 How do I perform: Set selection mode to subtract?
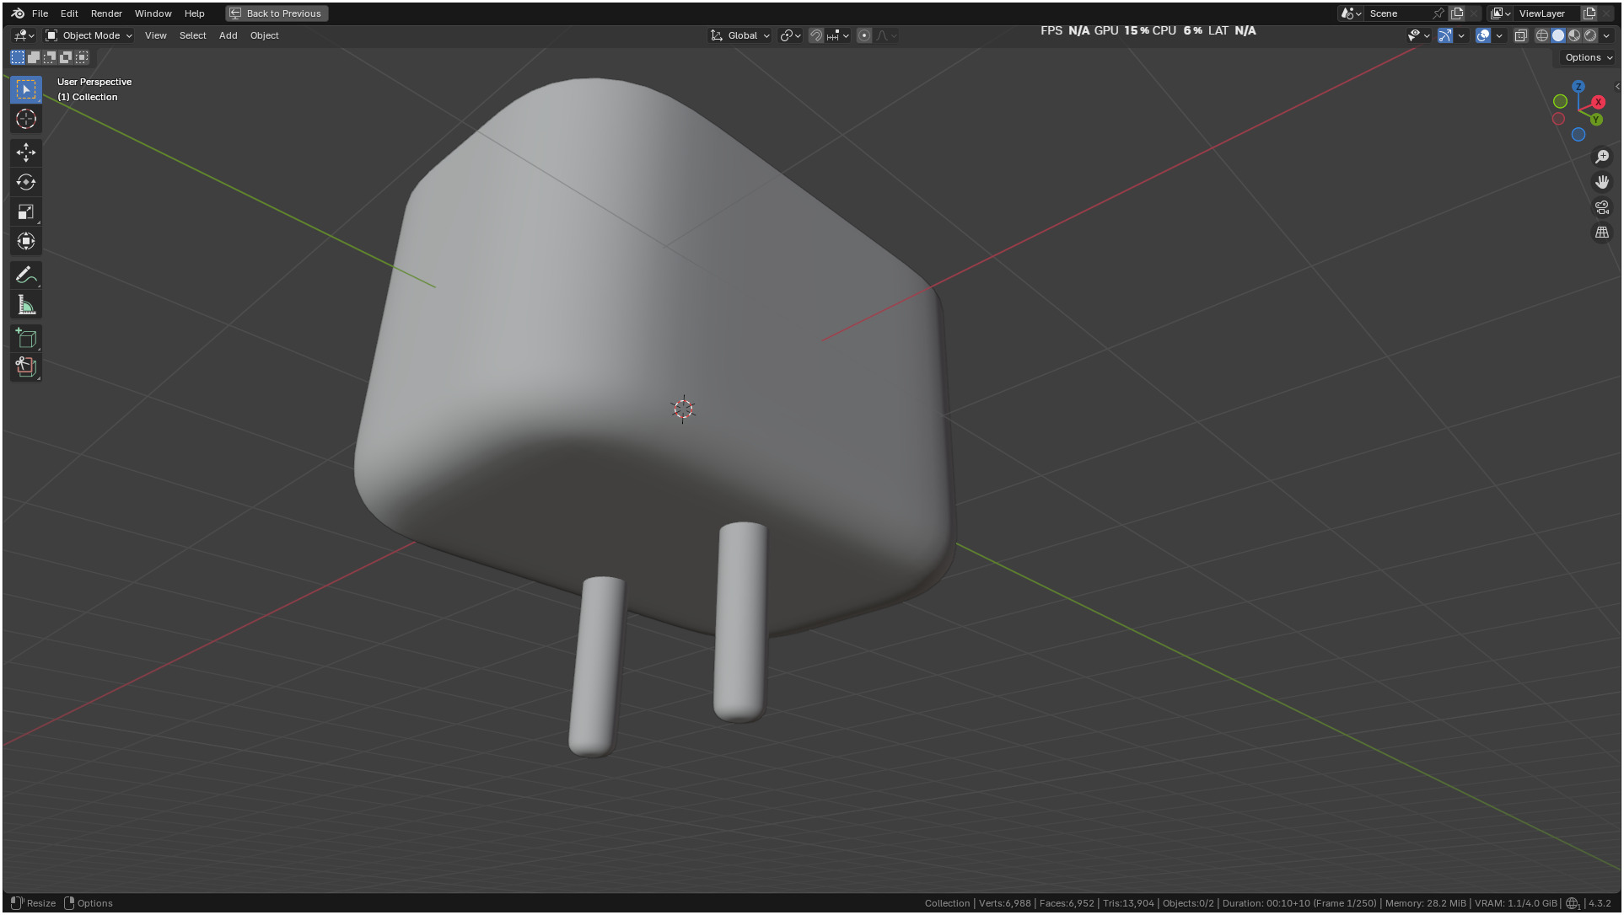[x=50, y=57]
